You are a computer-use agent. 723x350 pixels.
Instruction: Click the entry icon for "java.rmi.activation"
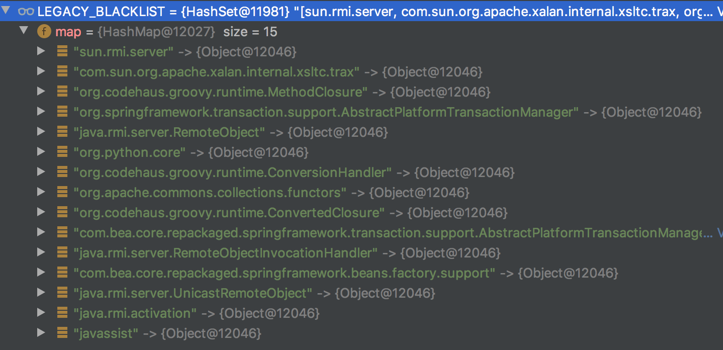pyautogui.click(x=62, y=313)
